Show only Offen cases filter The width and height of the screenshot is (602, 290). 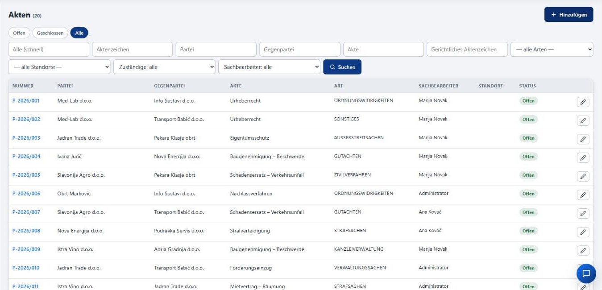click(19, 33)
